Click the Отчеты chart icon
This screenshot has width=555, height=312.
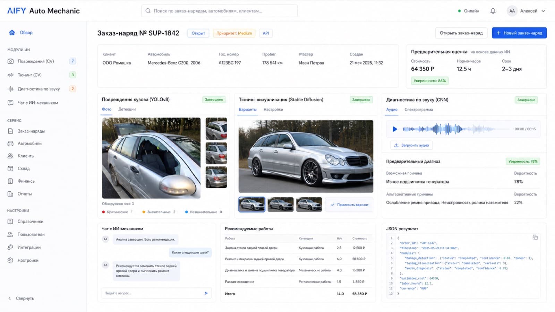pyautogui.click(x=10, y=194)
